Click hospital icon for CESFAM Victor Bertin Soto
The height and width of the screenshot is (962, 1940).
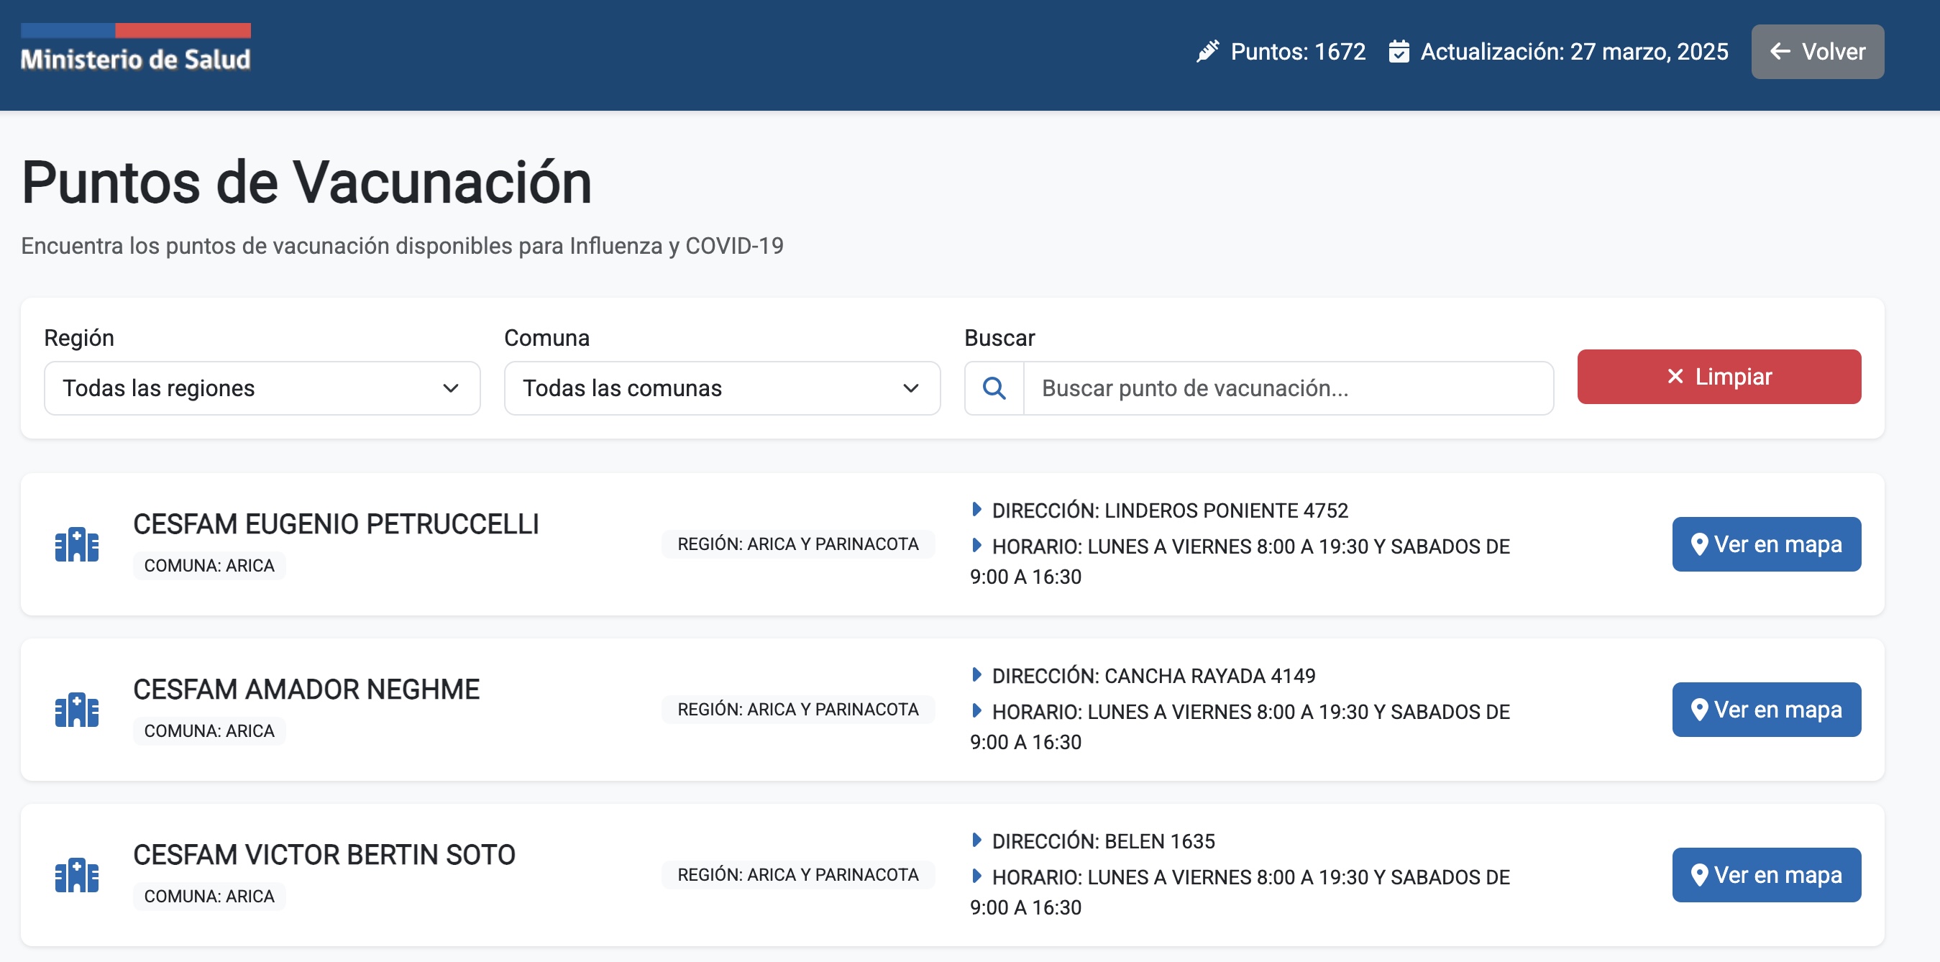pyautogui.click(x=77, y=874)
